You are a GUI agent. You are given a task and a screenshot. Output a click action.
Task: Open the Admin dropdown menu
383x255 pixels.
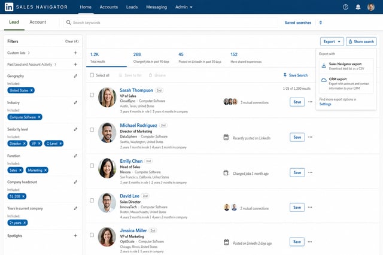184,7
